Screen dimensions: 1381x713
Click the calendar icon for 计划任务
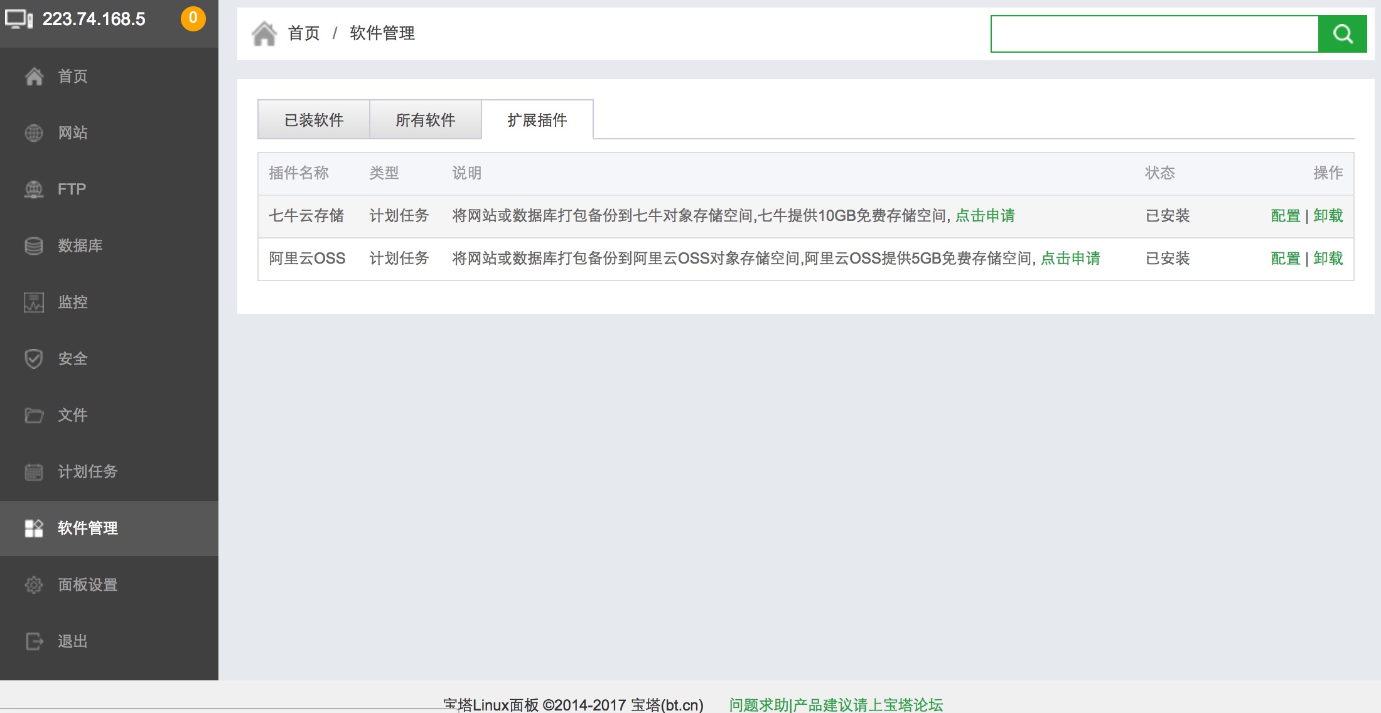[x=34, y=472]
